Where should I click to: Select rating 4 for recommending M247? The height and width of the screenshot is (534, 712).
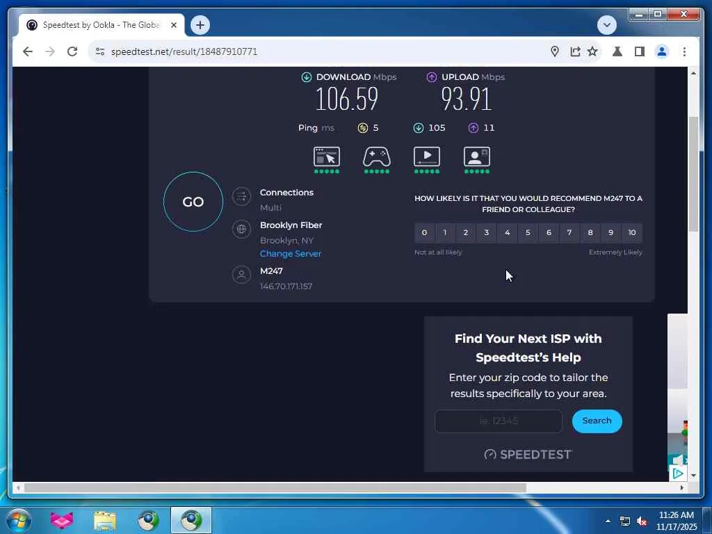click(507, 232)
